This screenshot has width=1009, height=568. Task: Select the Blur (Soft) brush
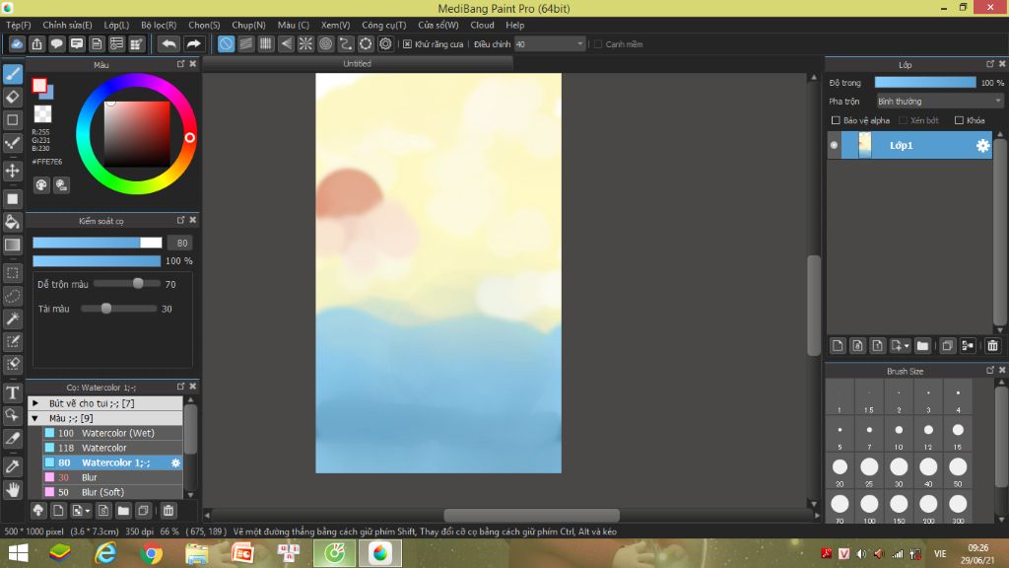pyautogui.click(x=112, y=493)
